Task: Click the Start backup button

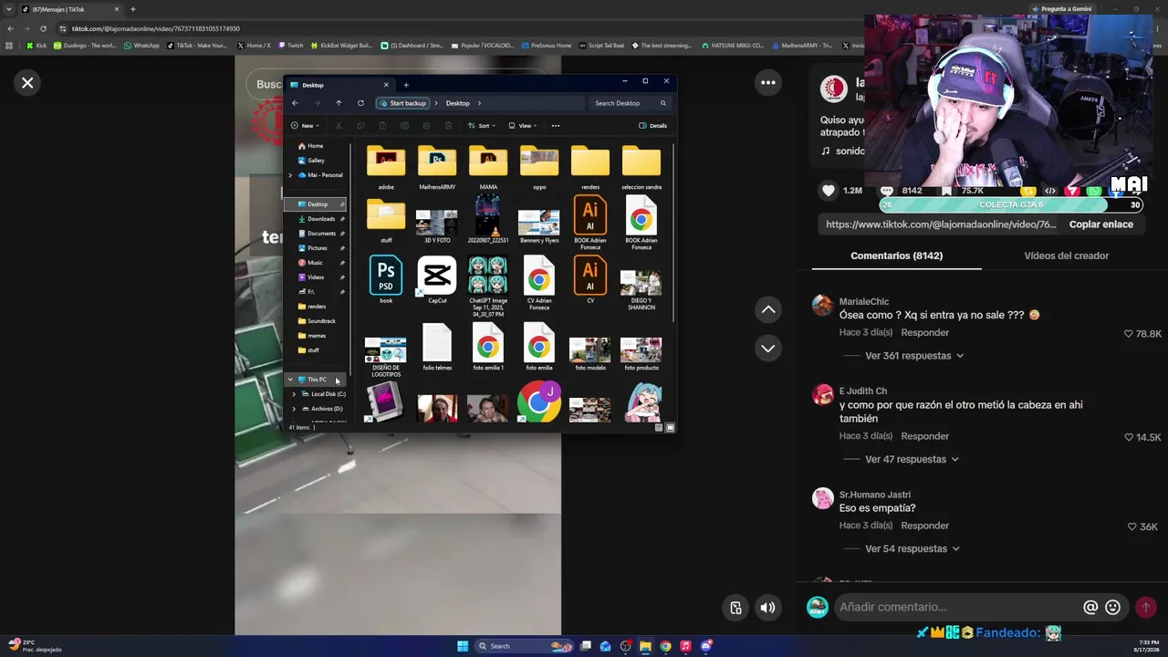Action: (x=403, y=103)
